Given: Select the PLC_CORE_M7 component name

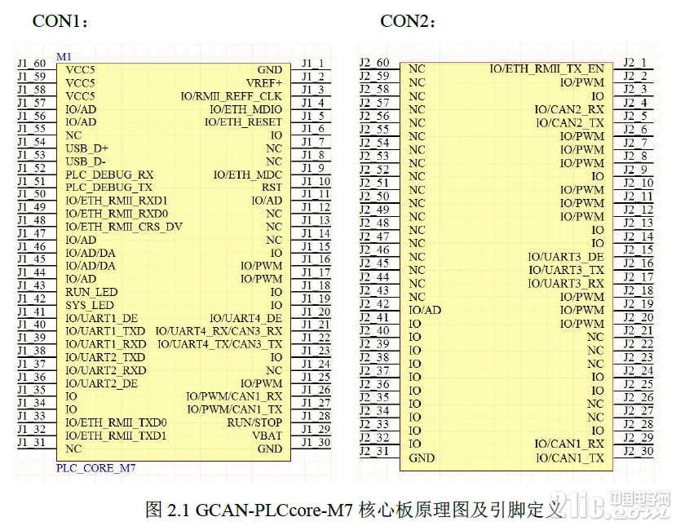Looking at the screenshot, I should tap(95, 468).
